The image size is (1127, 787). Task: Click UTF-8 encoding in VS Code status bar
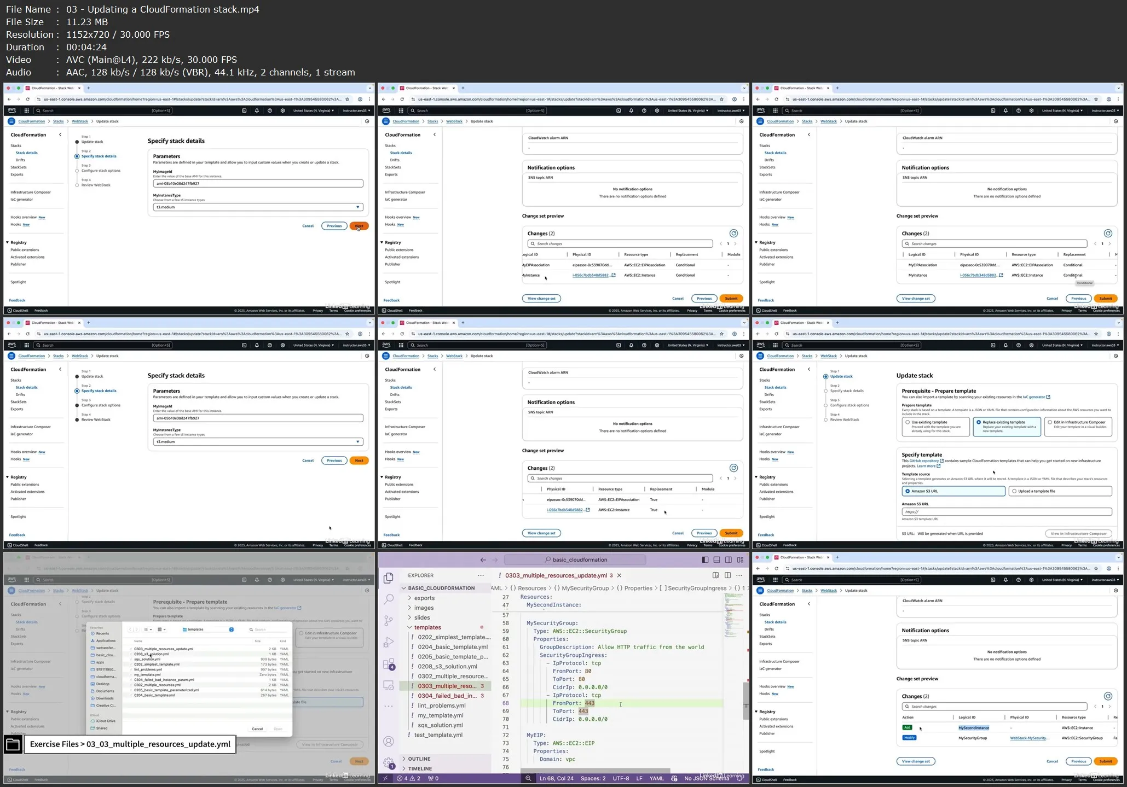621,778
